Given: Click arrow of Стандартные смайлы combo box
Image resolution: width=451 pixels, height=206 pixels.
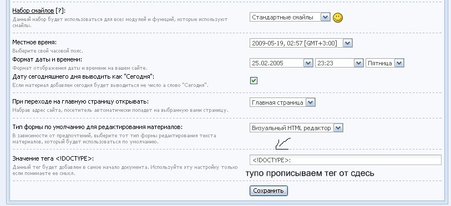Looking at the screenshot, I should (x=325, y=17).
